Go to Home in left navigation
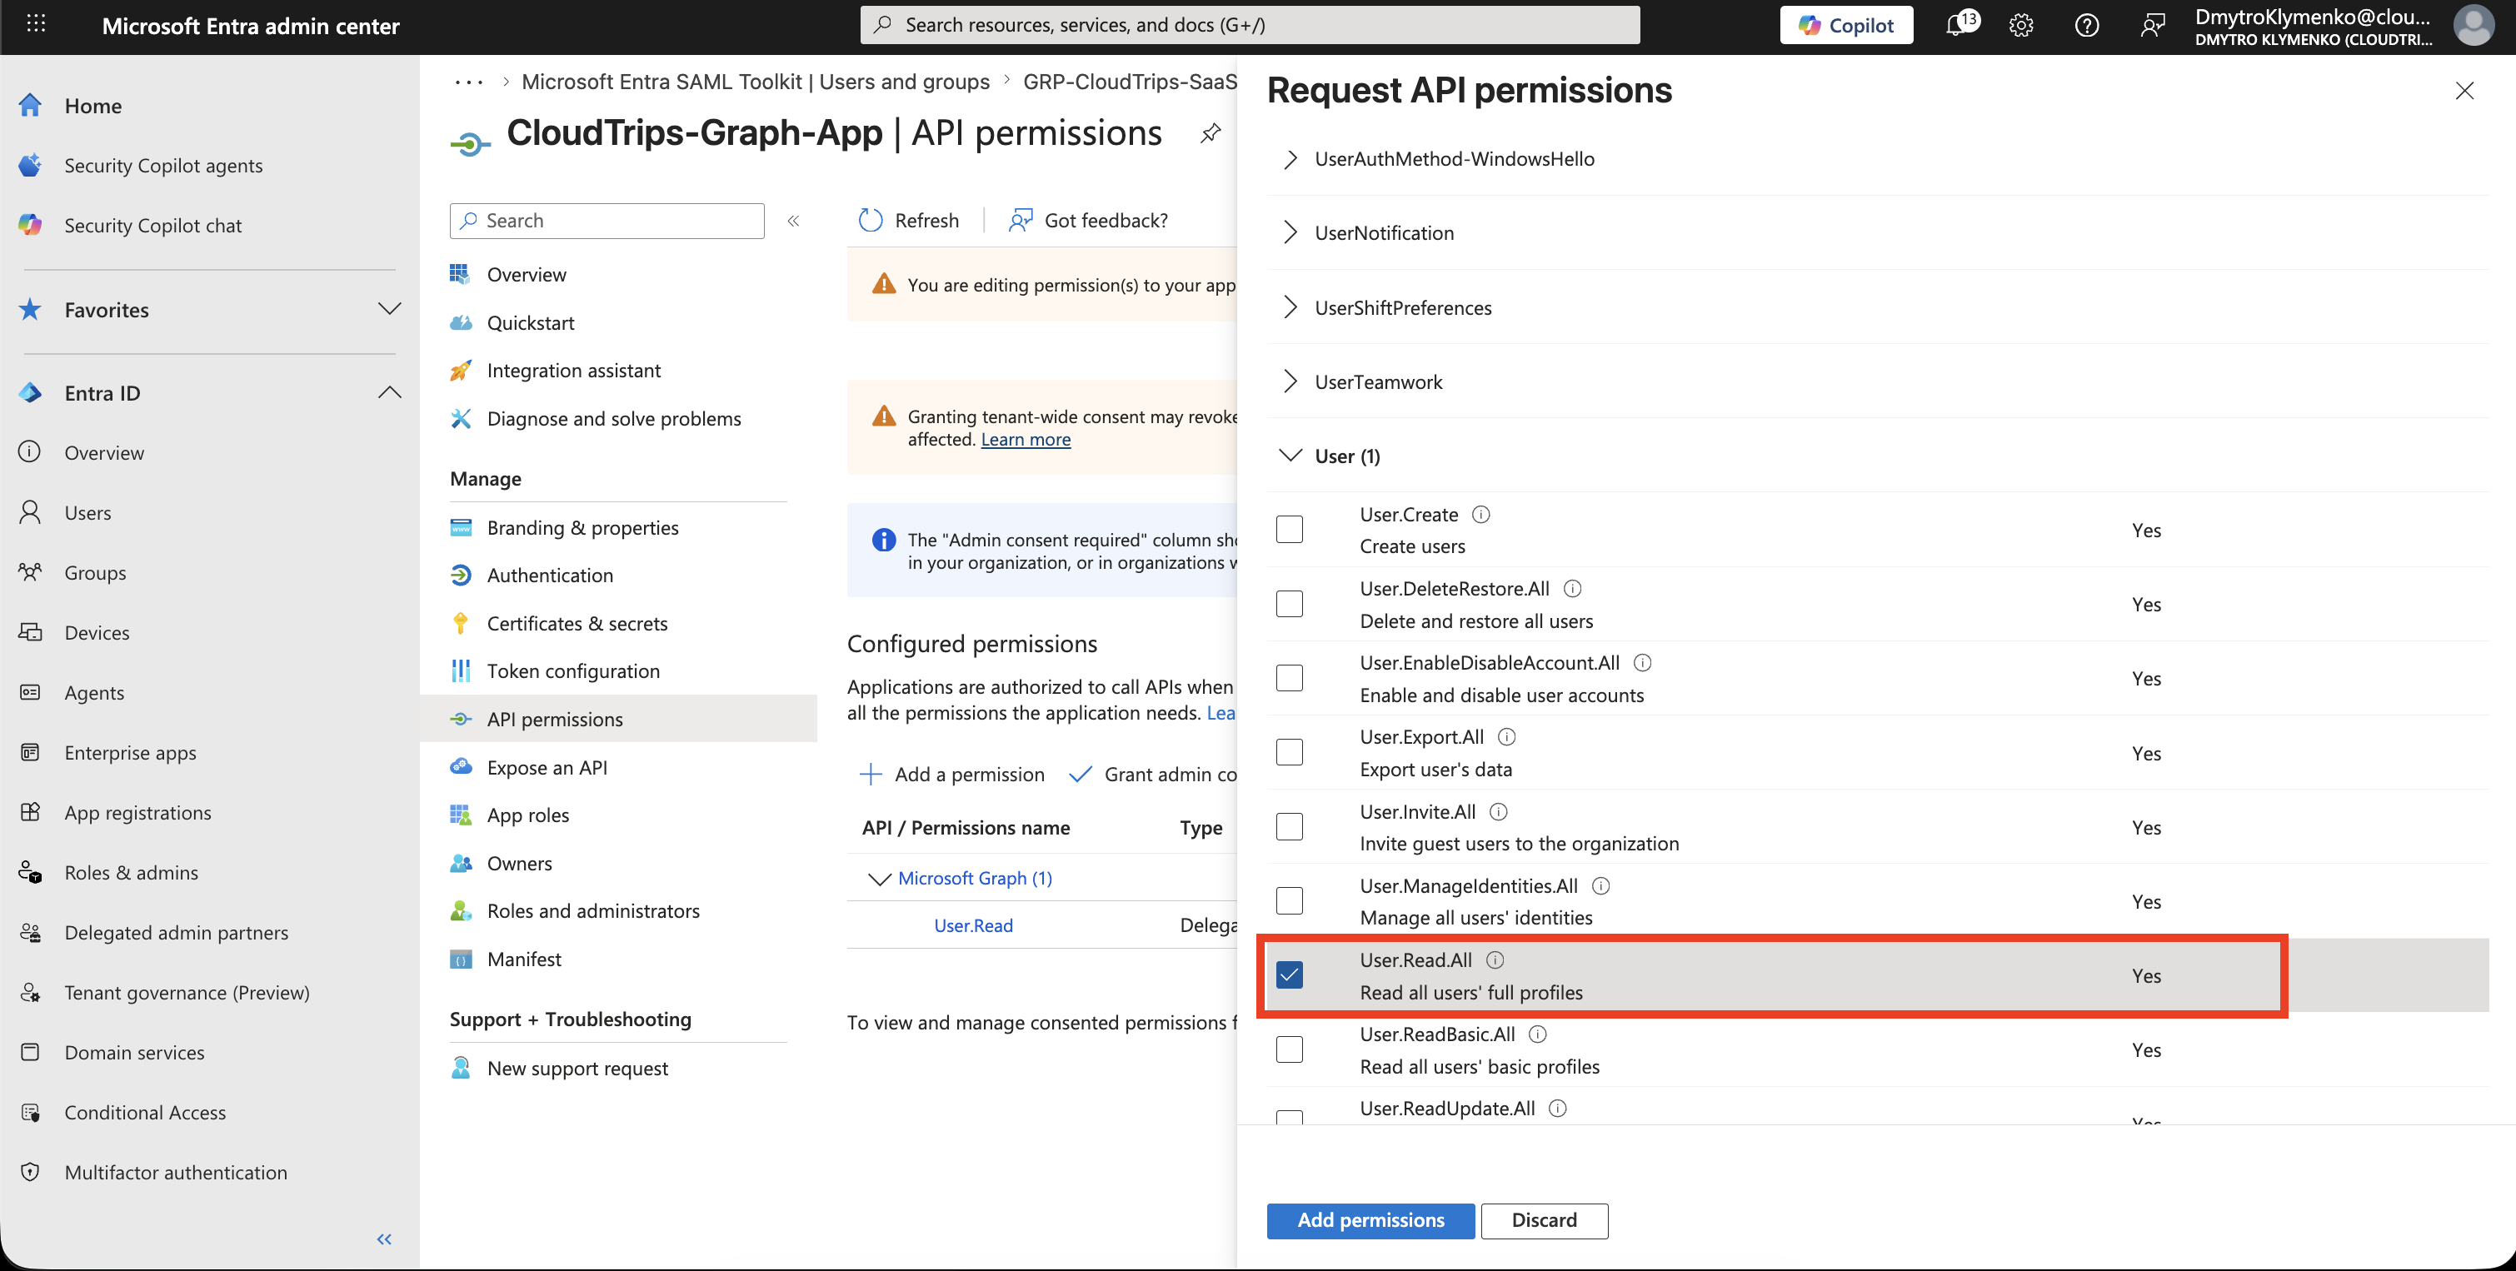This screenshot has height=1271, width=2516. 92,106
